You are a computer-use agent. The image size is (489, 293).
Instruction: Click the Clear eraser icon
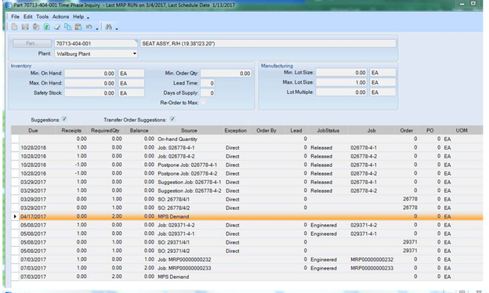57,27
